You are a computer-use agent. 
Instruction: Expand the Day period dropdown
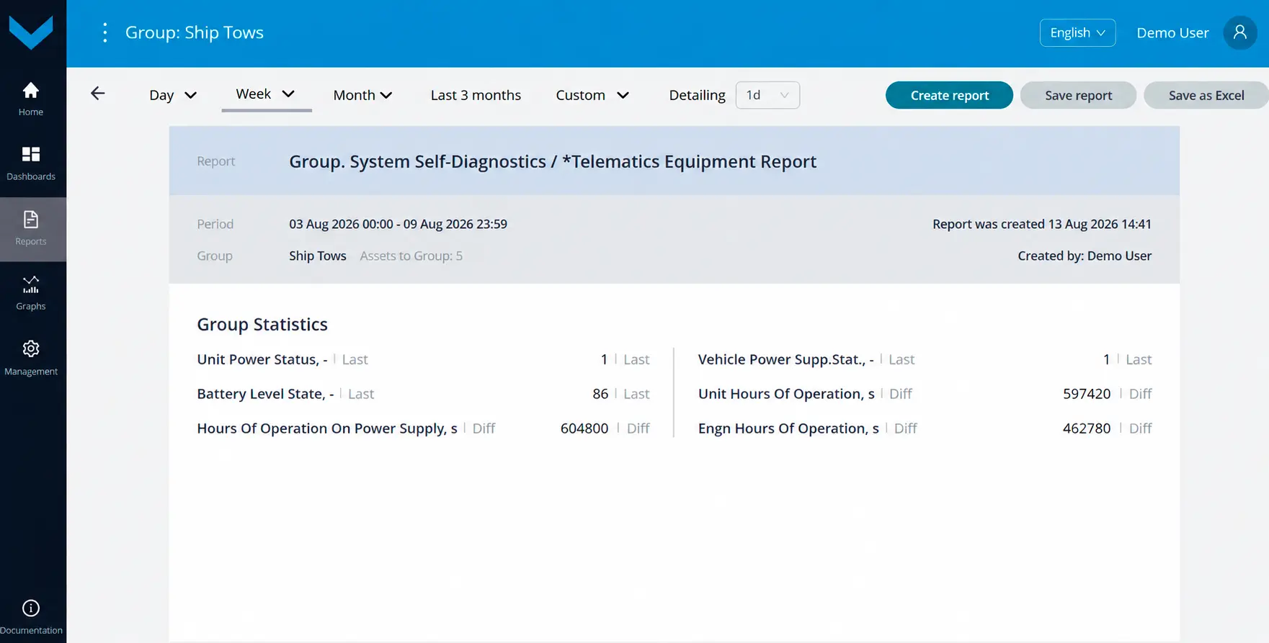pos(173,95)
